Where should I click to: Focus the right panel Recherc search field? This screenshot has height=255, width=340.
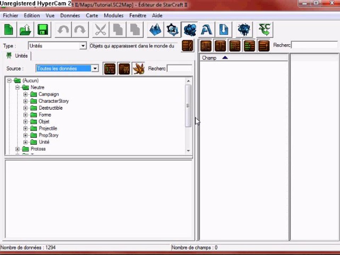[314, 45]
